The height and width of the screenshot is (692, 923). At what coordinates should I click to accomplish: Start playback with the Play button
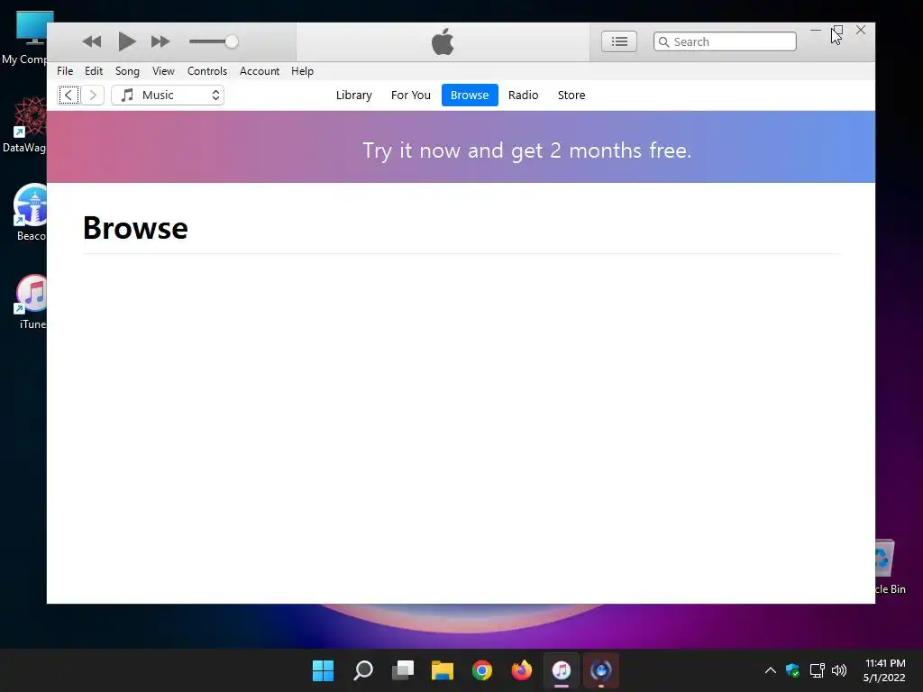pos(126,41)
